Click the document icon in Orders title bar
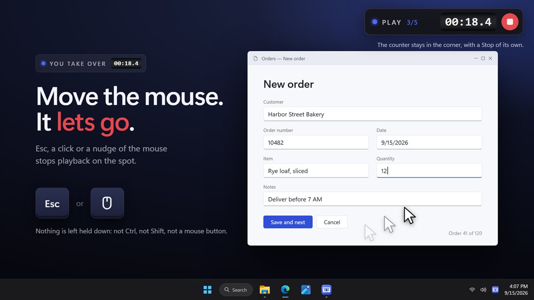Viewport: 534px width, 300px height. click(x=255, y=58)
